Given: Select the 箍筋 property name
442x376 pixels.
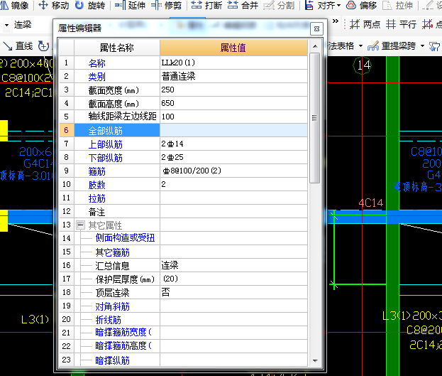Looking at the screenshot, I should 97,171.
